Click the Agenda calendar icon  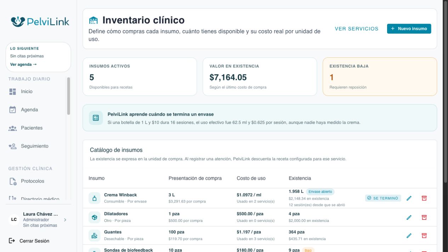[x=13, y=110]
